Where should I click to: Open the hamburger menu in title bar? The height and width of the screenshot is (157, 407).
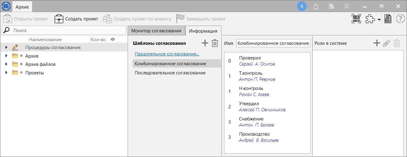347,6
